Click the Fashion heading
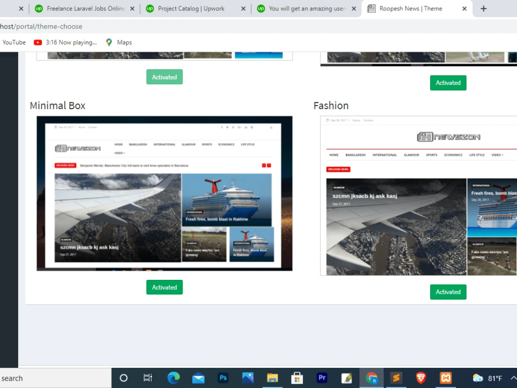Image resolution: width=517 pixels, height=388 pixels. 331,106
